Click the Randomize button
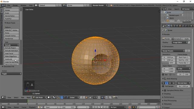The width and height of the screenshot is (194, 109). click(x=12, y=38)
